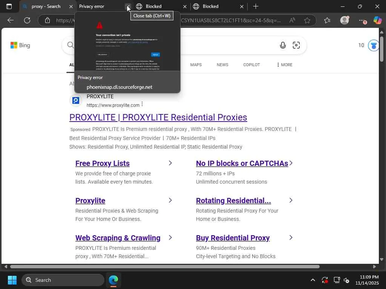Viewport: 386px width, 289px height.
Task: Click the PROXYLITE site favicon
Action: click(75, 100)
